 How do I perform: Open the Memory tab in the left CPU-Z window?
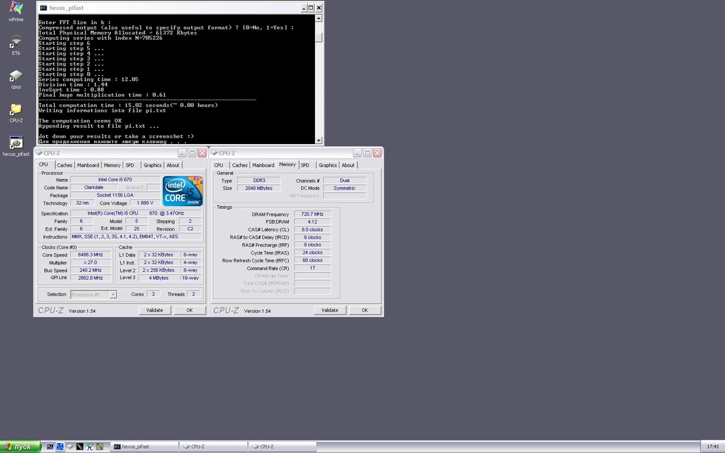pos(112,165)
